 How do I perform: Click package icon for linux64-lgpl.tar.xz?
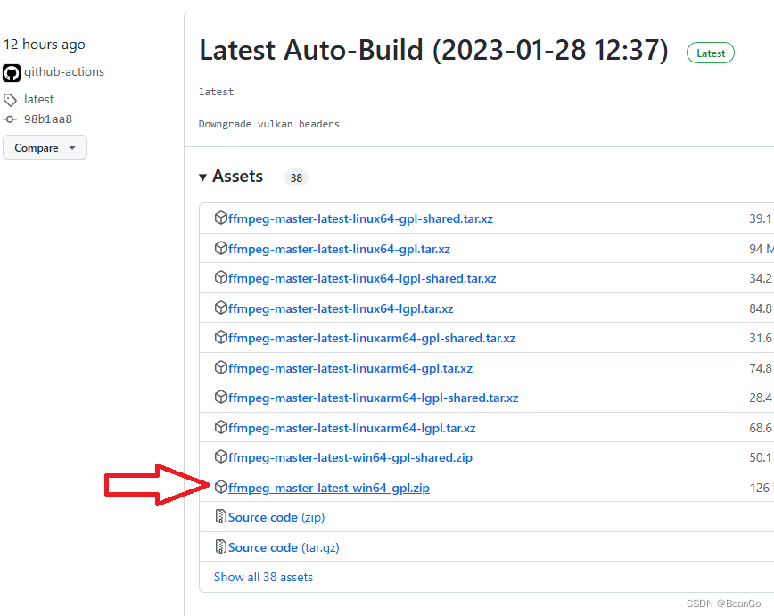[220, 308]
